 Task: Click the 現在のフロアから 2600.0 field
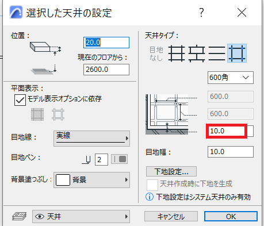coord(106,70)
